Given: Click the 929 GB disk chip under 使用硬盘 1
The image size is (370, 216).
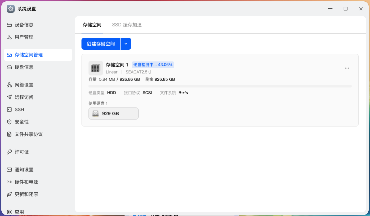Looking at the screenshot, I should pos(113,114).
